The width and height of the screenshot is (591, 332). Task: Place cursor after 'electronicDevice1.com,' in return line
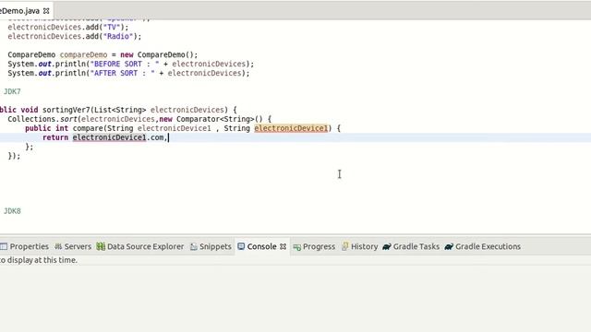(168, 137)
